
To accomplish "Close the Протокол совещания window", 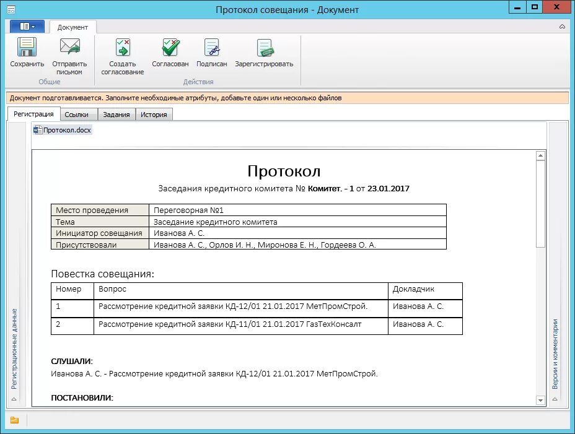I will pos(556,7).
